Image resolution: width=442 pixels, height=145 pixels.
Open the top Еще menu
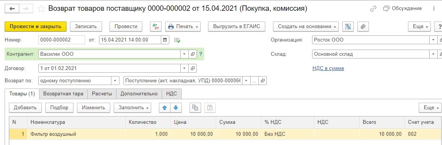point(420,27)
